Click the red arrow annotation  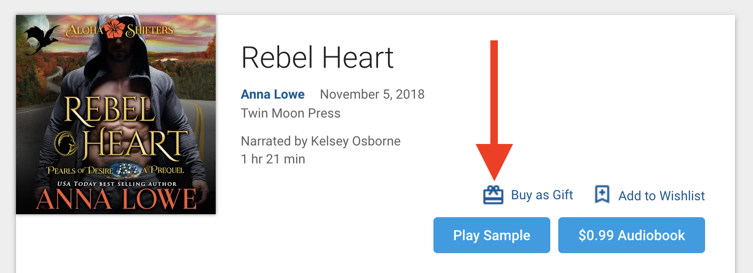tap(494, 110)
